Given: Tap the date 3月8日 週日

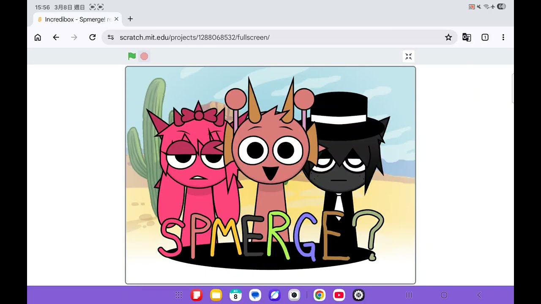Looking at the screenshot, I should [x=69, y=7].
